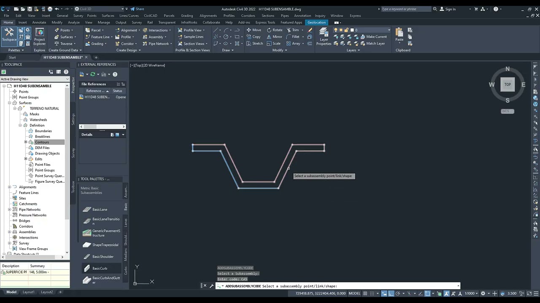Open annotation scale 1:1000 dropdown
The height and width of the screenshot is (303, 540).
[x=471, y=293]
